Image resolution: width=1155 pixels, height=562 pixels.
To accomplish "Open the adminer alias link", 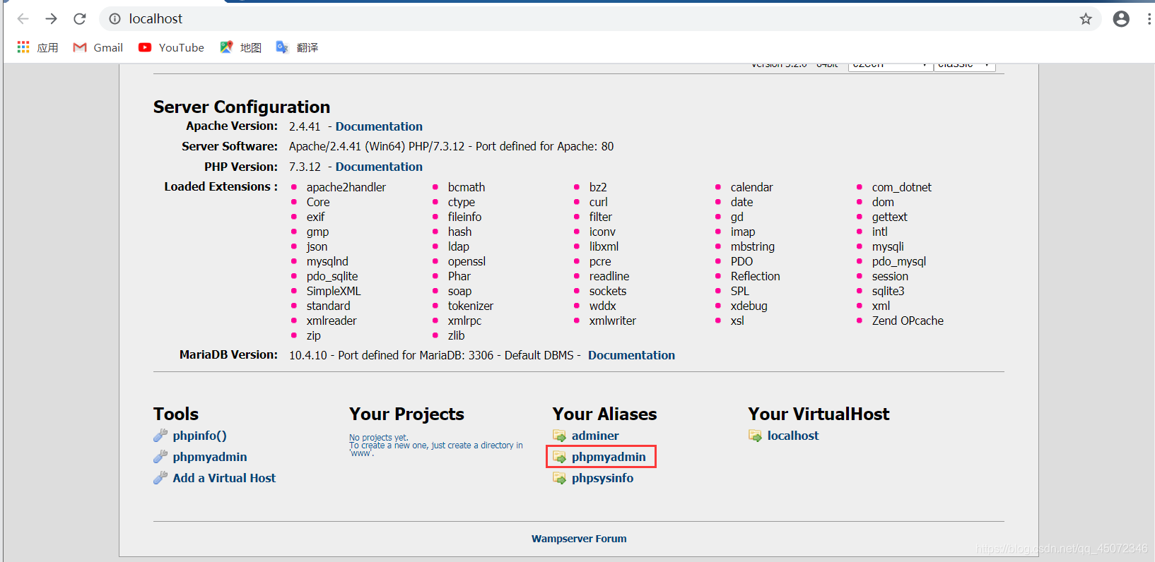I will point(595,436).
